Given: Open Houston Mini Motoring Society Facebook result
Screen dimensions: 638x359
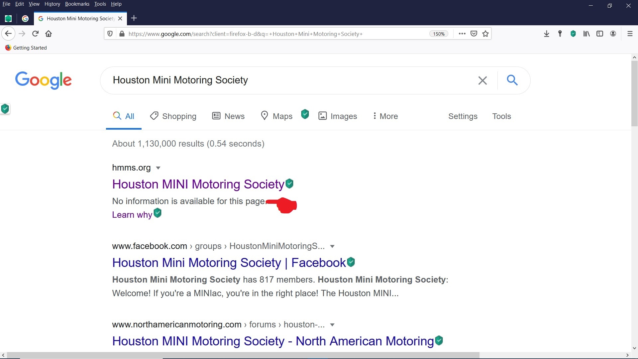Looking at the screenshot, I should pos(229,263).
